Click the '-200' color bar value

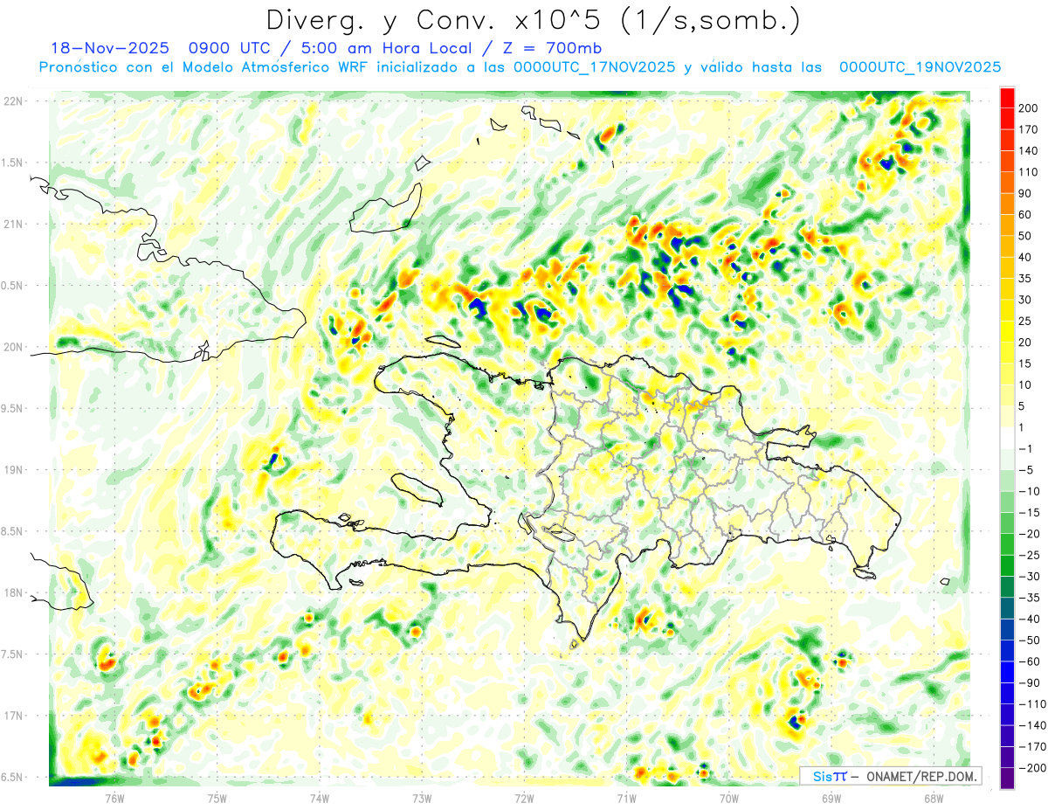1031,768
